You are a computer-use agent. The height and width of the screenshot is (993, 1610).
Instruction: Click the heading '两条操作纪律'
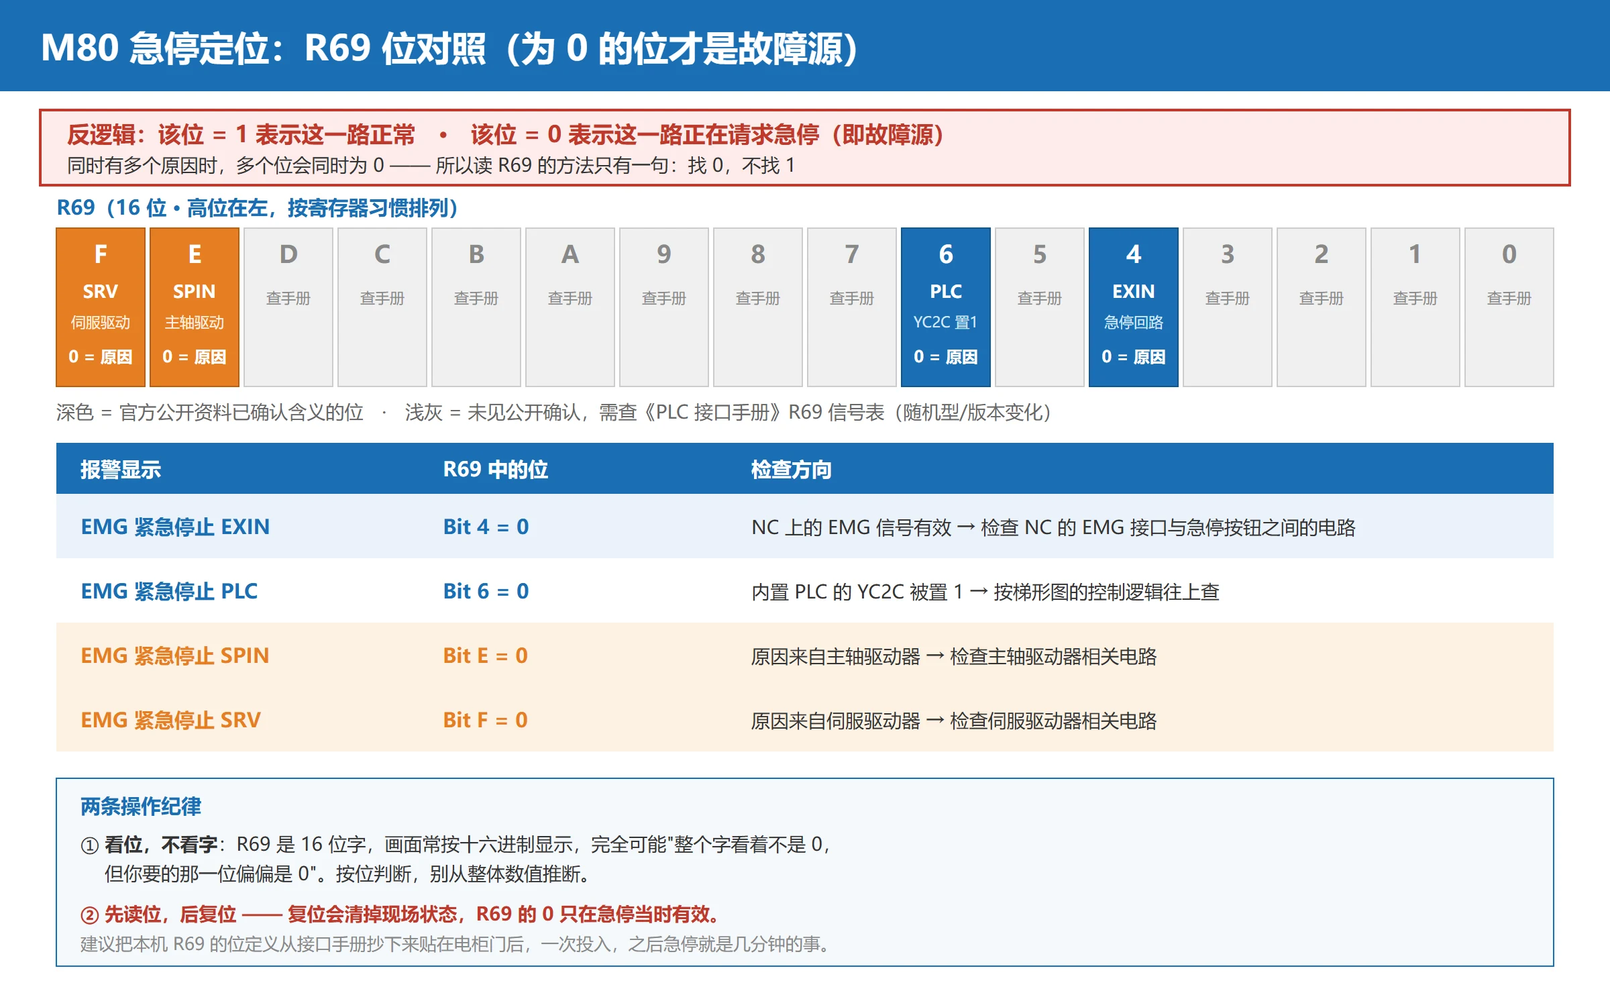click(x=141, y=806)
